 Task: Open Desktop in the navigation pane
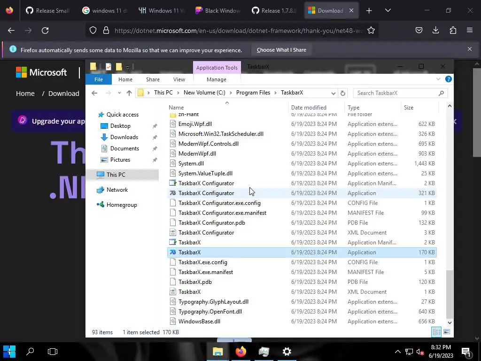[120, 126]
